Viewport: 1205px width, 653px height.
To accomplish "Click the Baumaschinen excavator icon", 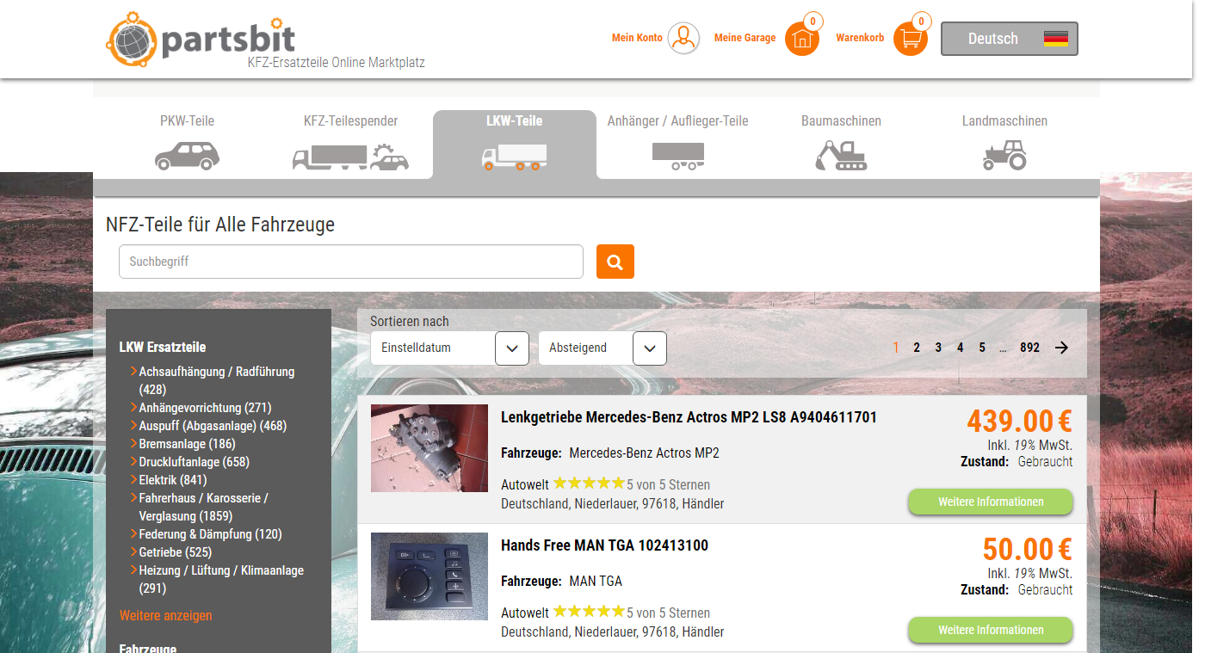I will (841, 156).
